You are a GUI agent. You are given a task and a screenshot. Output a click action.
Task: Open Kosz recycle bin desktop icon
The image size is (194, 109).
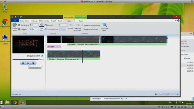pyautogui.click(x=5, y=8)
